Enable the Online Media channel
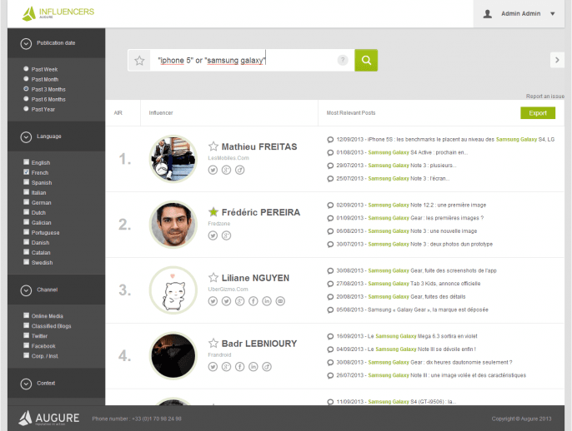Screen dimensions: 572x431 (x=27, y=315)
